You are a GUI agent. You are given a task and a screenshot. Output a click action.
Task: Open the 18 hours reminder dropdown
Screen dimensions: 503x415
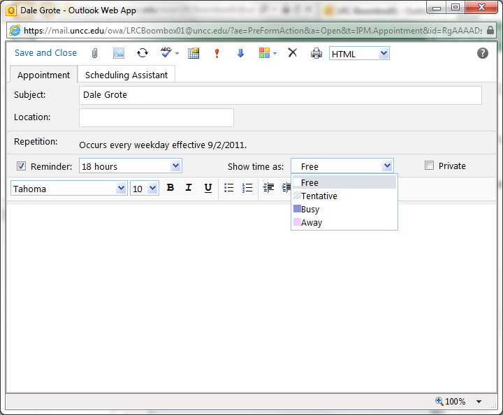(x=176, y=166)
